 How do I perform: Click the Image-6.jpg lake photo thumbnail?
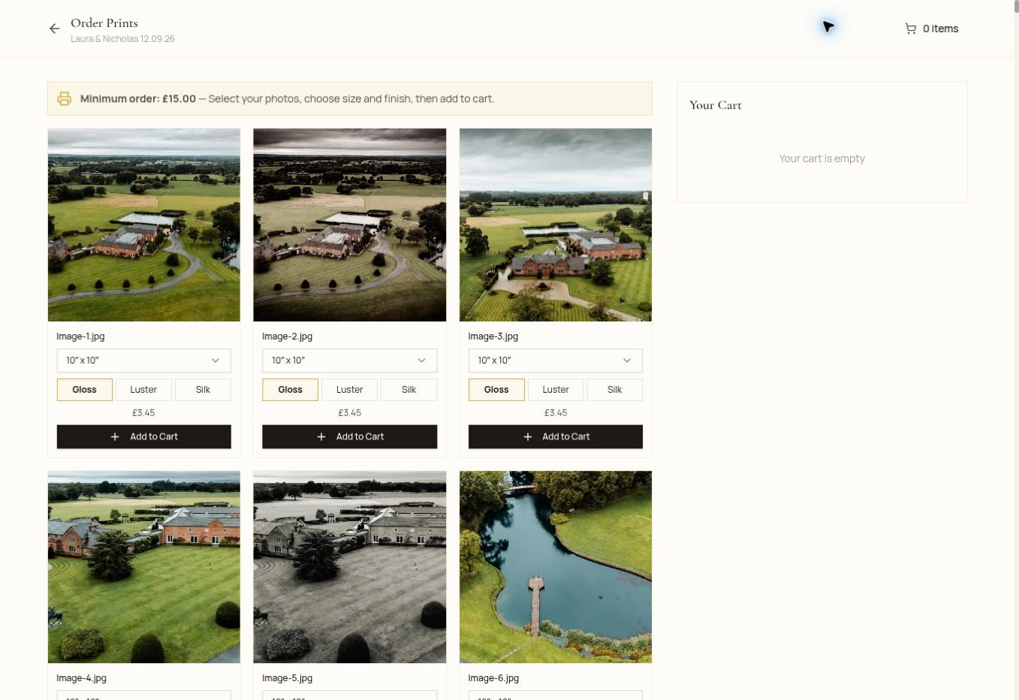point(556,567)
